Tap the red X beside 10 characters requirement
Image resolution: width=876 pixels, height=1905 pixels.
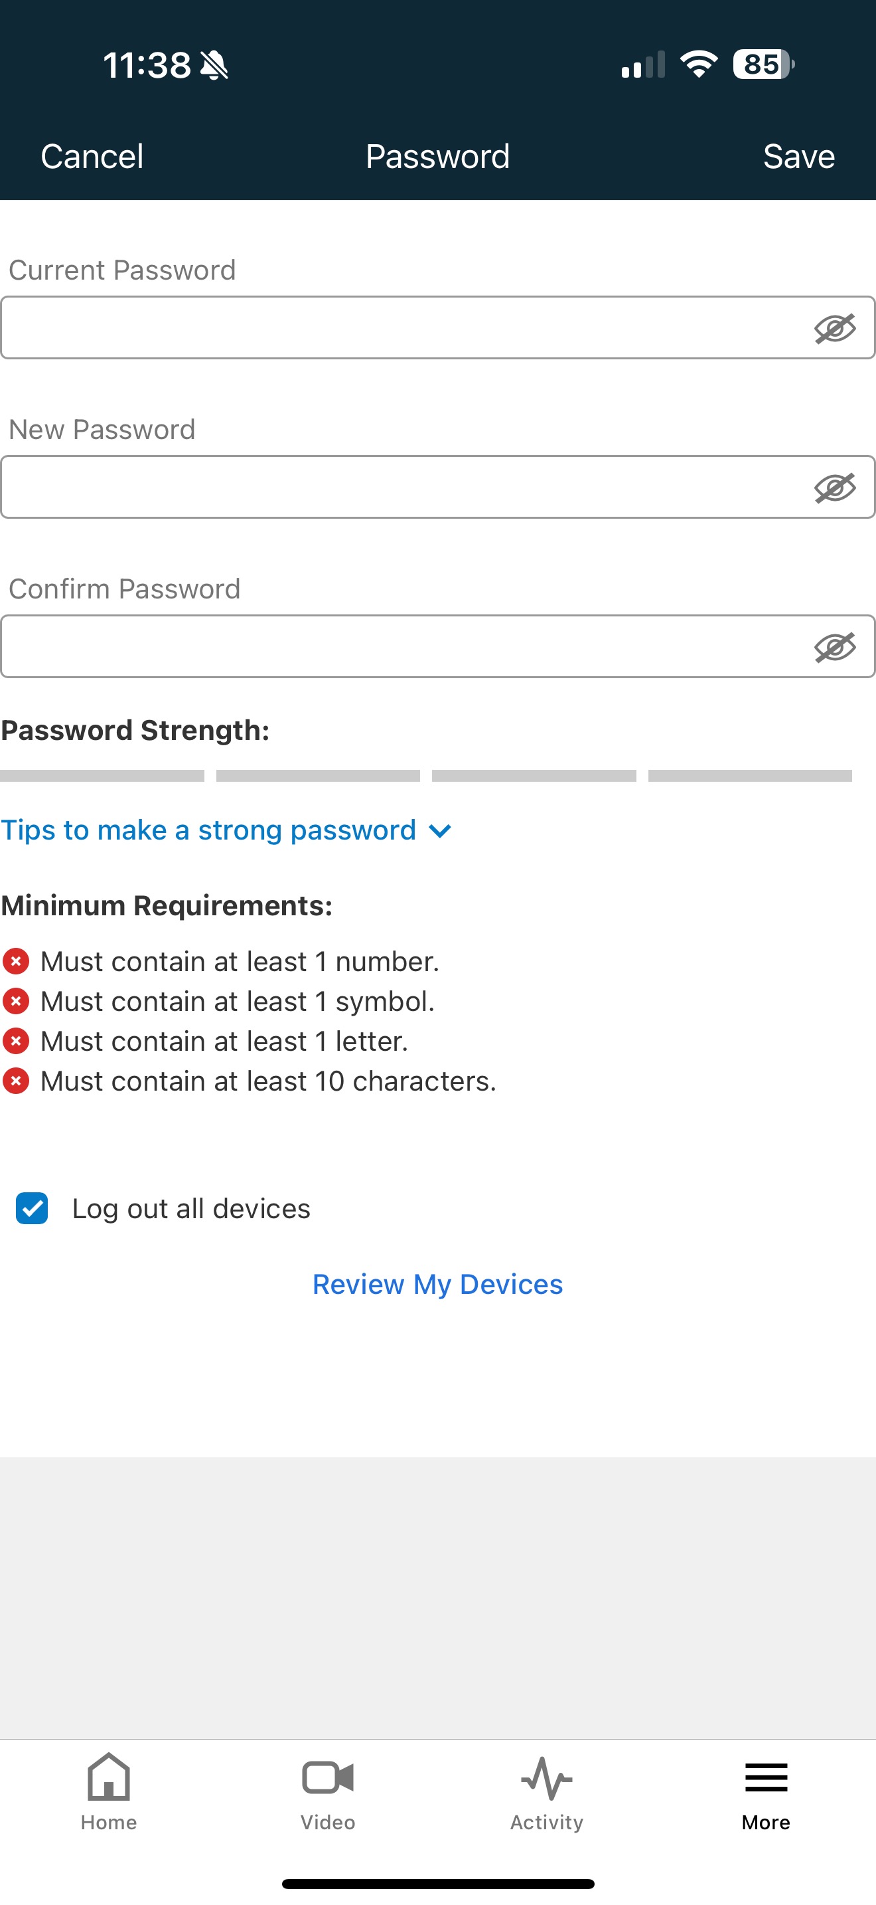[15, 1081]
